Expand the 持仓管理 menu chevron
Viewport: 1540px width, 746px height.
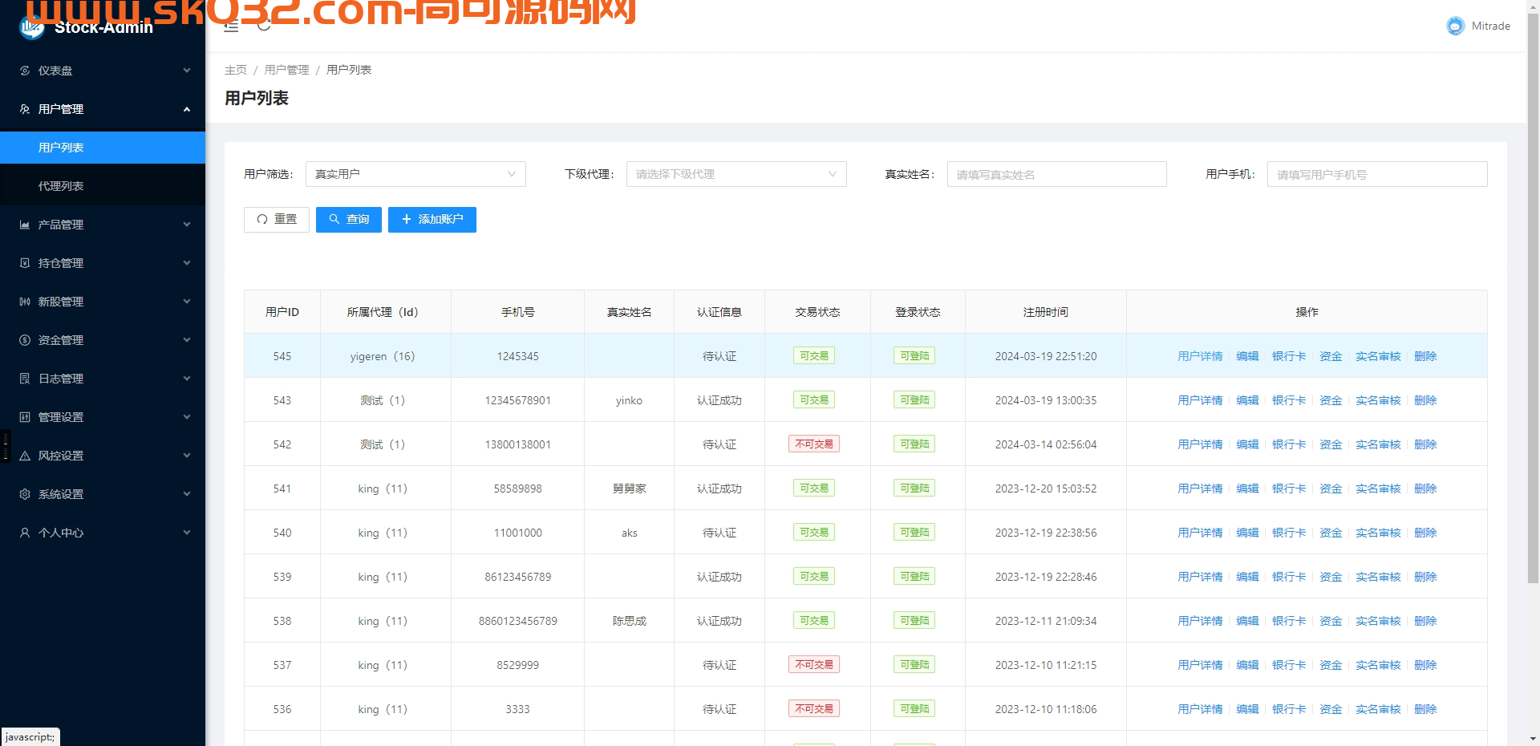pos(187,263)
